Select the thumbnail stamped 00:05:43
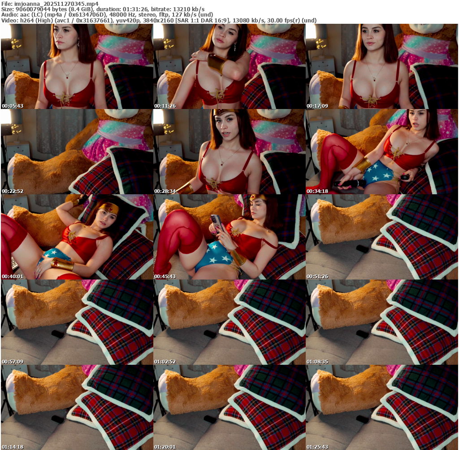The height and width of the screenshot is (450, 459). [77, 66]
